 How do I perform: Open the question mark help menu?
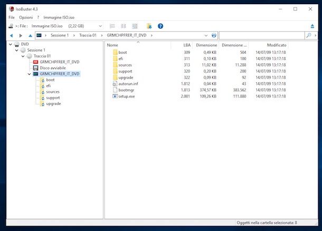point(38,17)
